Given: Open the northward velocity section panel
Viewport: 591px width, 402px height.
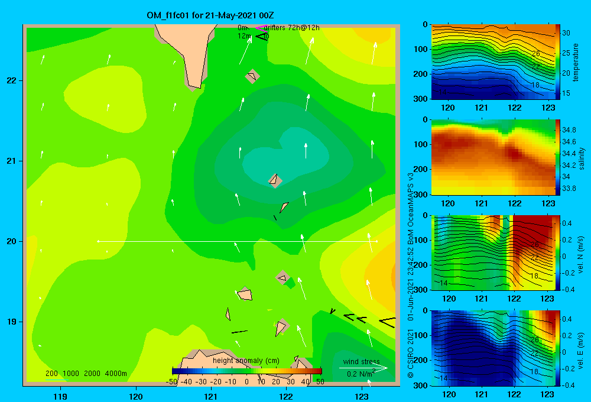Looking at the screenshot, I should pyautogui.click(x=493, y=252).
